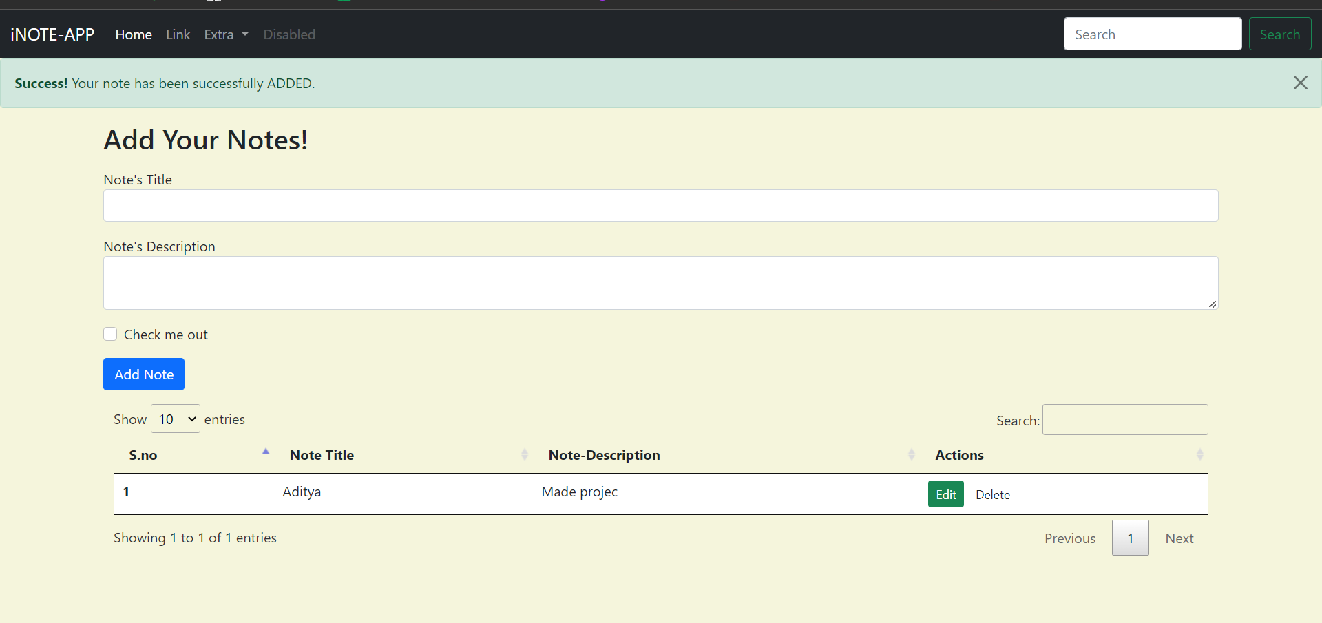Open the Show entries count dropdown
The width and height of the screenshot is (1322, 623).
click(x=176, y=419)
